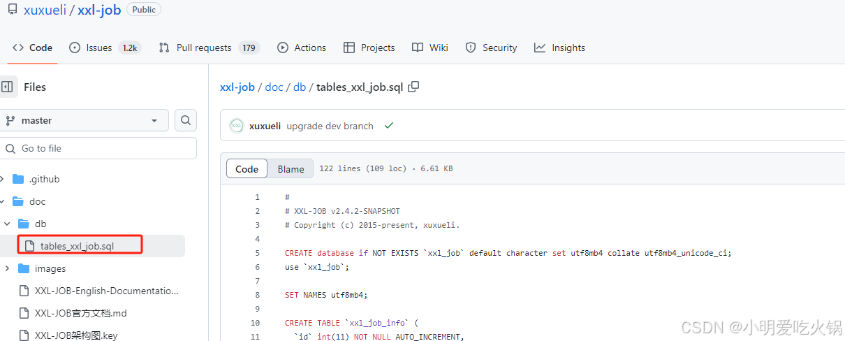Click the Security shield icon

(x=471, y=48)
